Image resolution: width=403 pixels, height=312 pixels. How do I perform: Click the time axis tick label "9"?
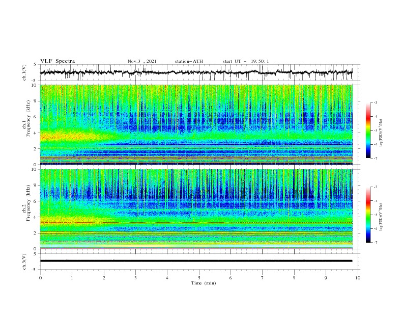point(326,278)
